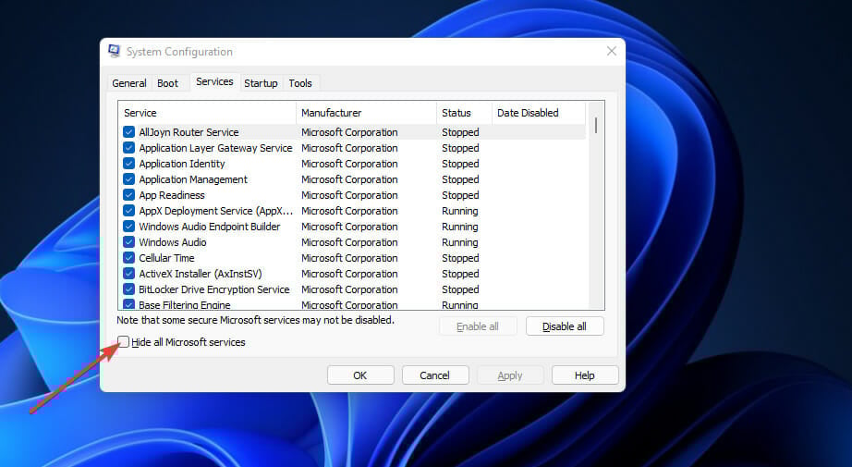Click Running status of AppX Deployment Service
Viewport: 852px width, 467px height.
(x=459, y=211)
